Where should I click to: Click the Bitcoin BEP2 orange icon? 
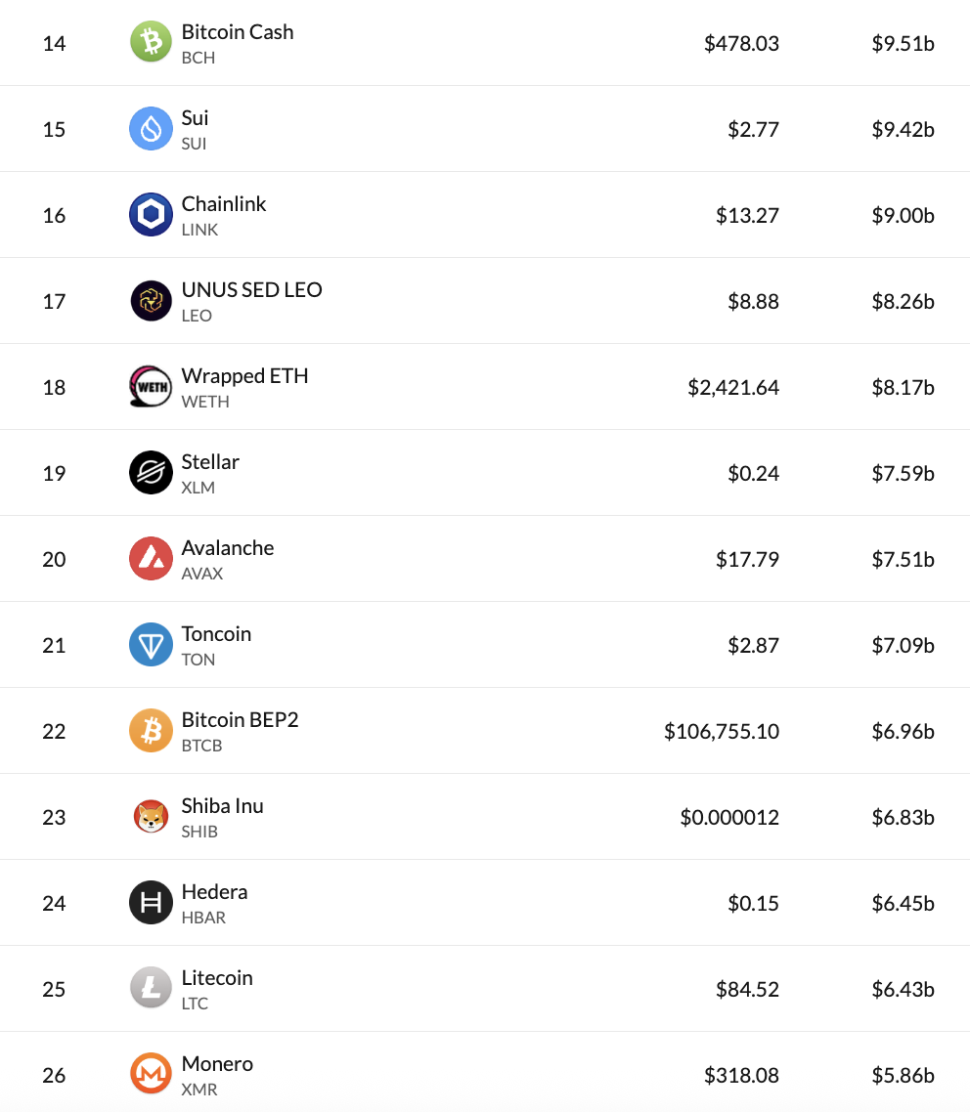(x=151, y=731)
